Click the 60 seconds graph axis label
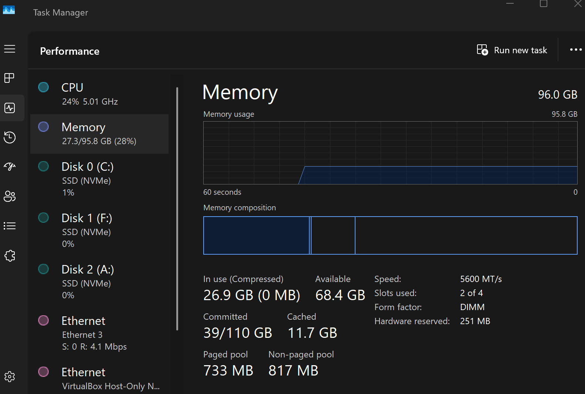This screenshot has height=394, width=585. [x=222, y=192]
